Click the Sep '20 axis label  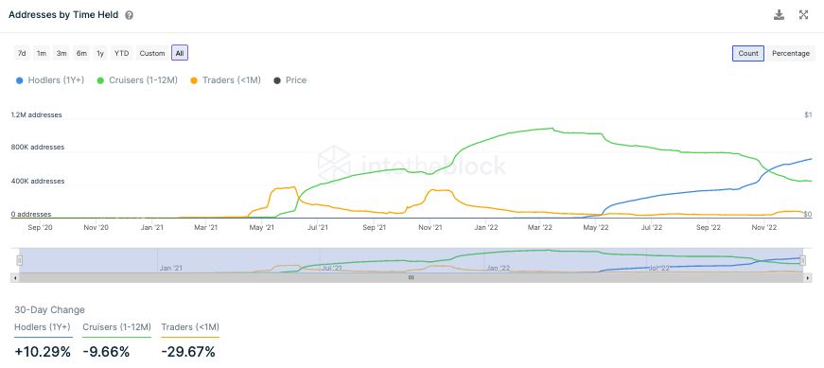[x=40, y=228]
